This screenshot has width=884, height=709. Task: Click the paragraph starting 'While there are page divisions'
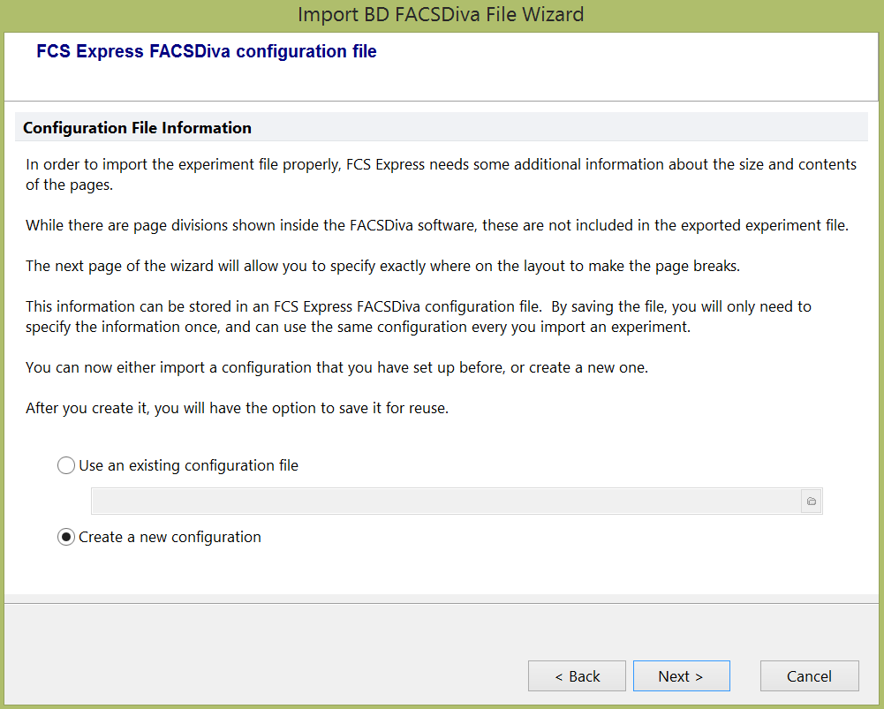point(436,225)
